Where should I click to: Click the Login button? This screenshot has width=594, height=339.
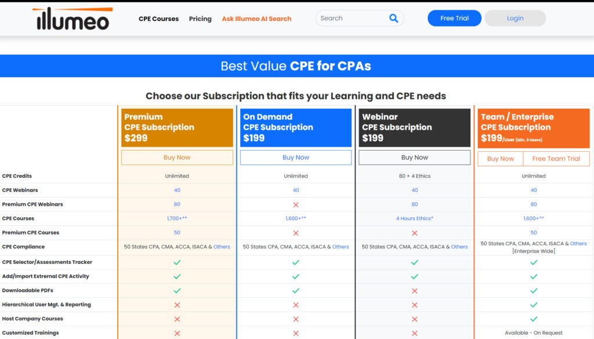[x=515, y=19]
